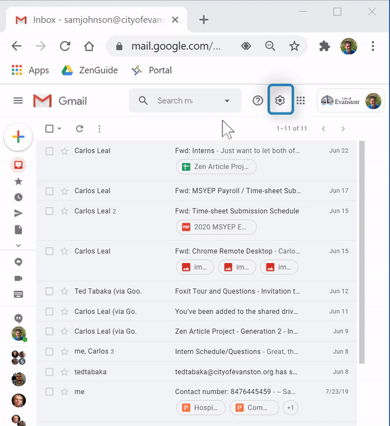This screenshot has width=390, height=426.
Task: Open Hangouts chat bubble sidebar icon
Action: 18,262
